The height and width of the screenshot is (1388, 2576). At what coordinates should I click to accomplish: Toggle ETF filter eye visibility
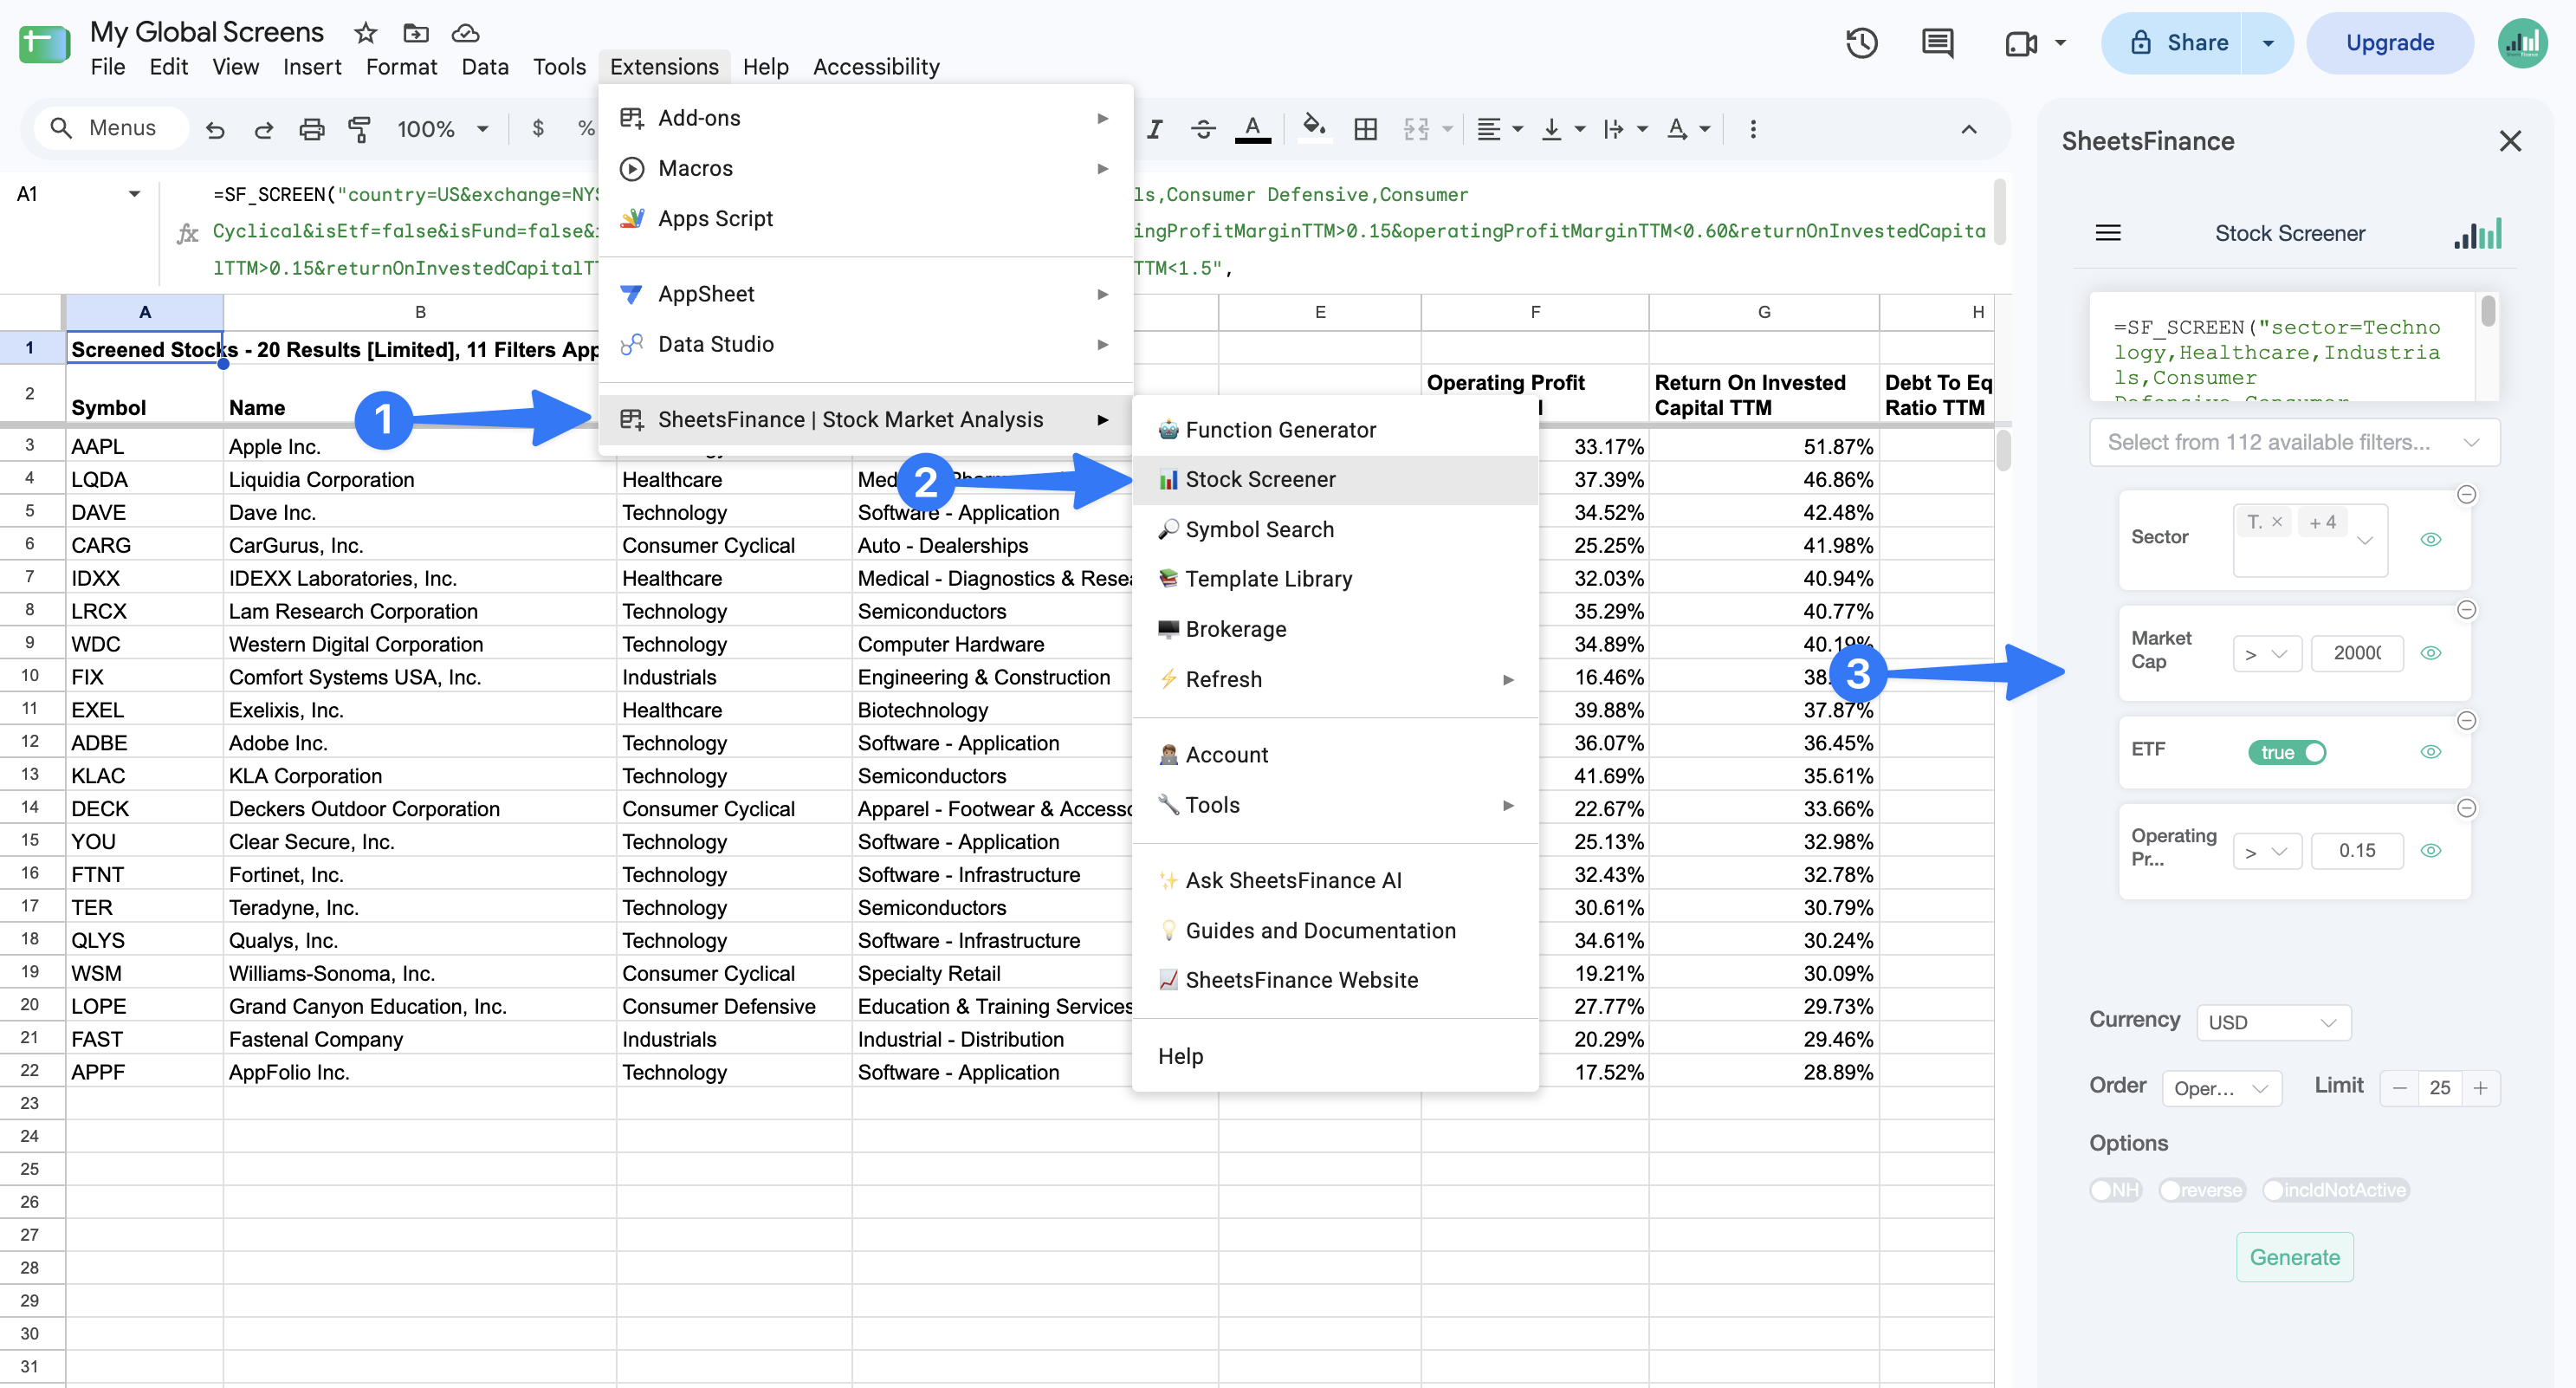point(2430,752)
